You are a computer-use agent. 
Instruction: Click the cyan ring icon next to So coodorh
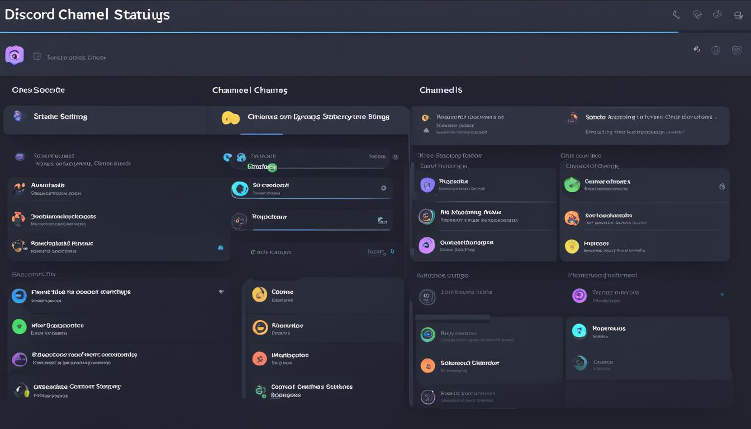[x=240, y=189]
